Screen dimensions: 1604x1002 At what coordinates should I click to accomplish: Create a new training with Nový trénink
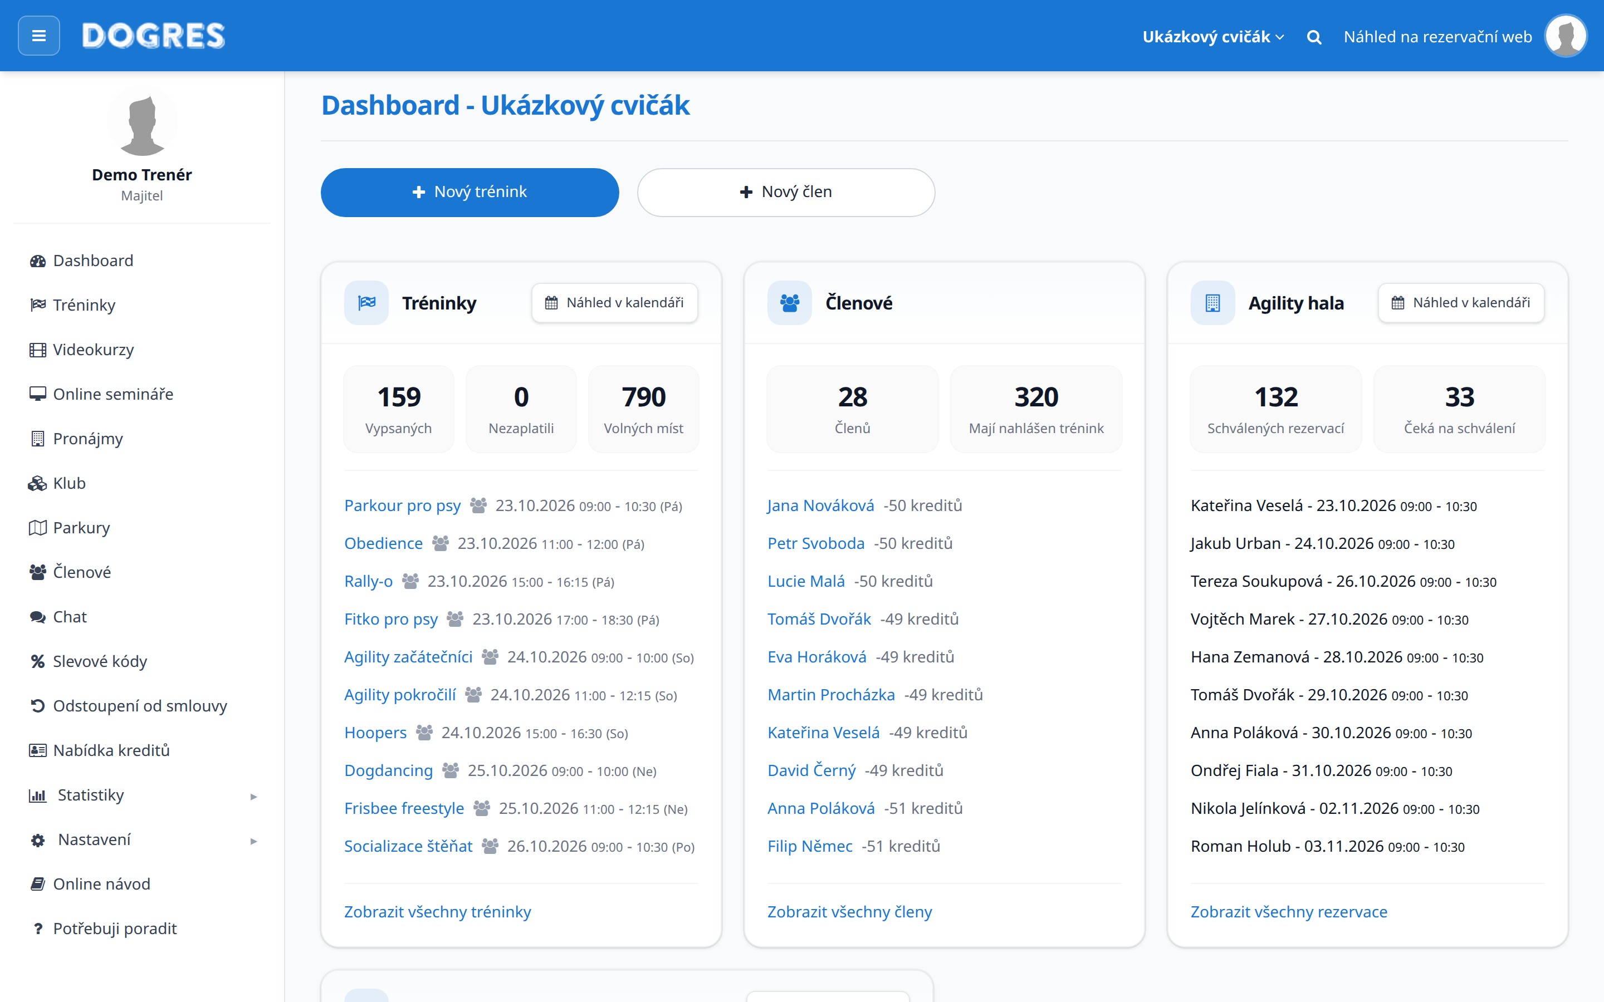[x=470, y=192]
